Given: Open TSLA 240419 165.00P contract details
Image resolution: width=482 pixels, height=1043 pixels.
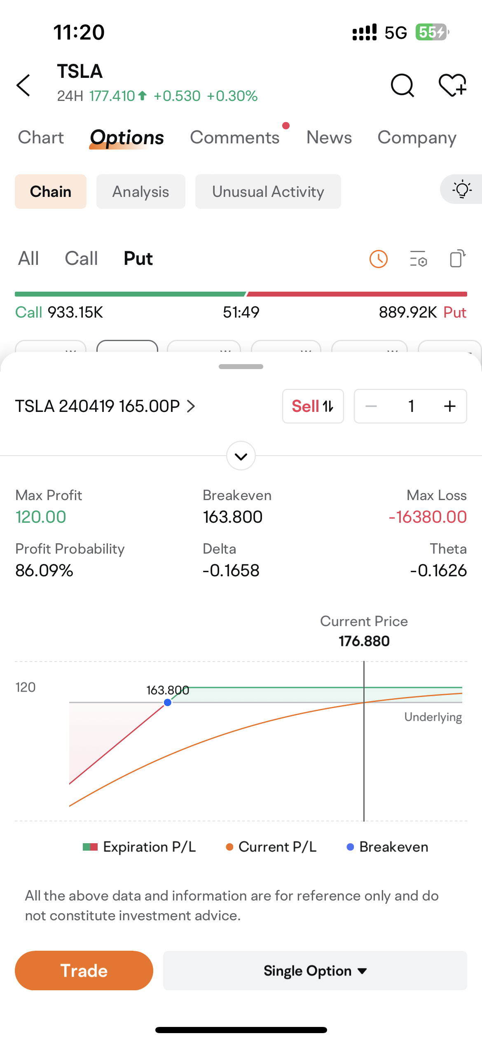Looking at the screenshot, I should pyautogui.click(x=105, y=406).
